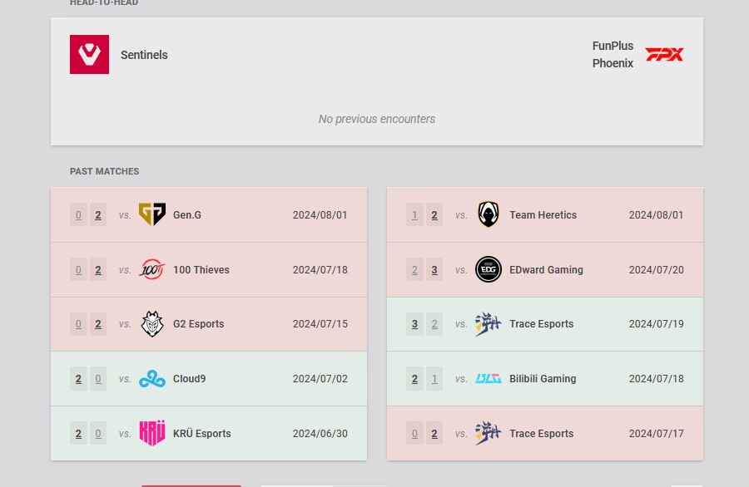Click the FunPlus Phoenix FPX logo
The image size is (749, 487).
point(664,55)
